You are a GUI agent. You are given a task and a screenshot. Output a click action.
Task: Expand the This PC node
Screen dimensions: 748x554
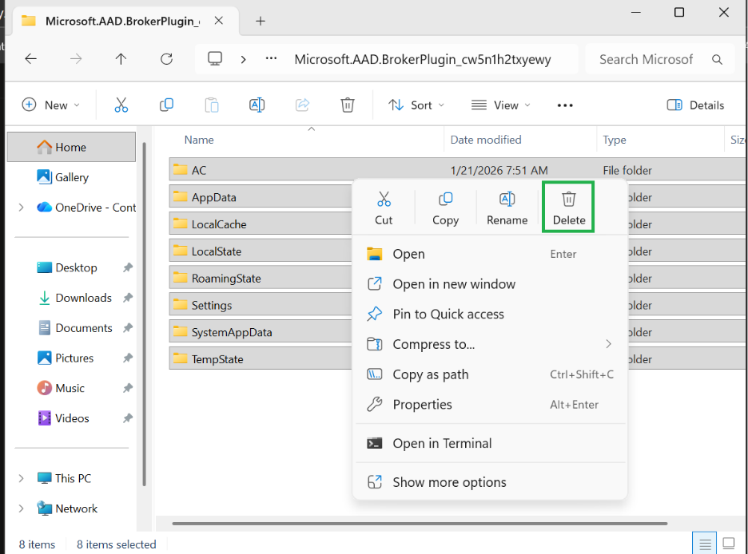(x=21, y=478)
